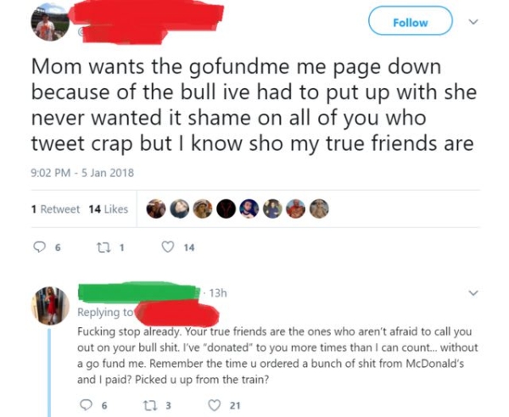Reply to the main tweet via comment icon
509x417 pixels.
pos(36,249)
